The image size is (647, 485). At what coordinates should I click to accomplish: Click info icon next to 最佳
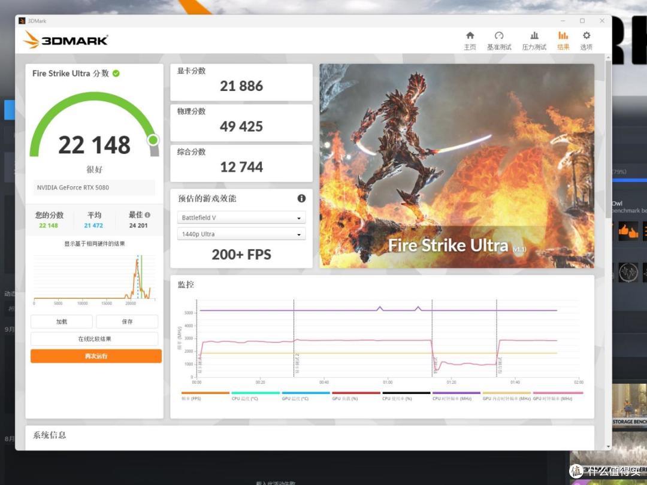click(148, 215)
